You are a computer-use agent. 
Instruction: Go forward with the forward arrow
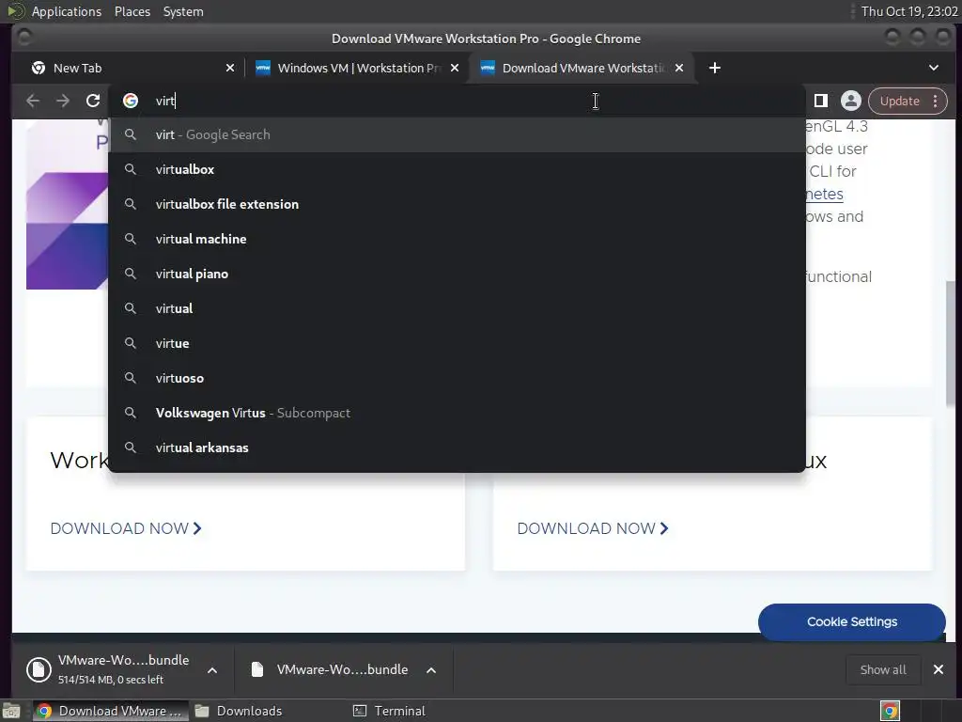coord(63,101)
